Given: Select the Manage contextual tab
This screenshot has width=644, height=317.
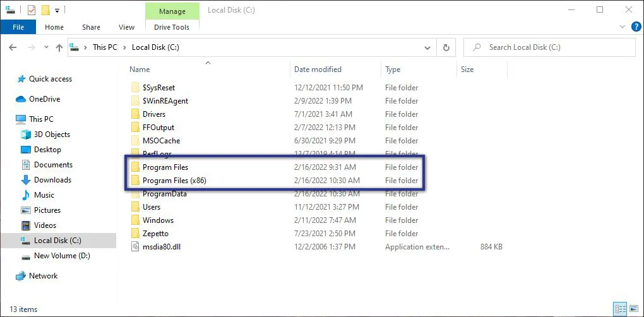Looking at the screenshot, I should click(x=172, y=11).
